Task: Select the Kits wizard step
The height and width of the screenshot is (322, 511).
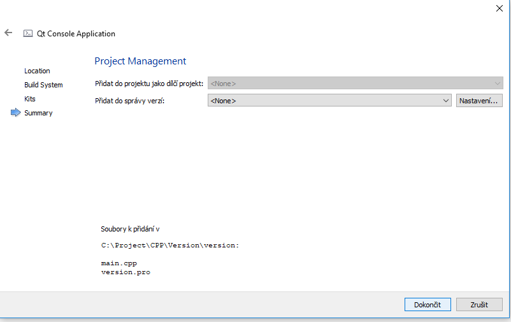Action: pyautogui.click(x=30, y=99)
